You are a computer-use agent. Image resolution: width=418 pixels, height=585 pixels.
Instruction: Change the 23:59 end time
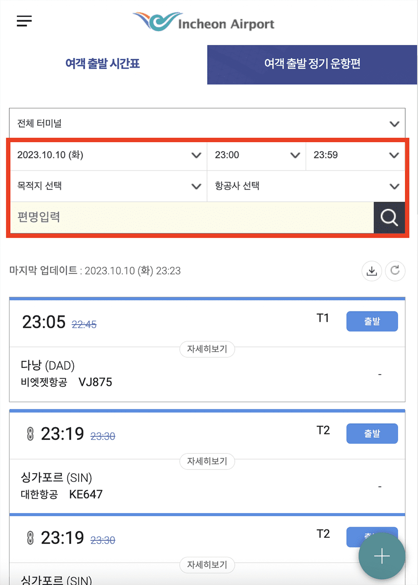[x=355, y=155]
